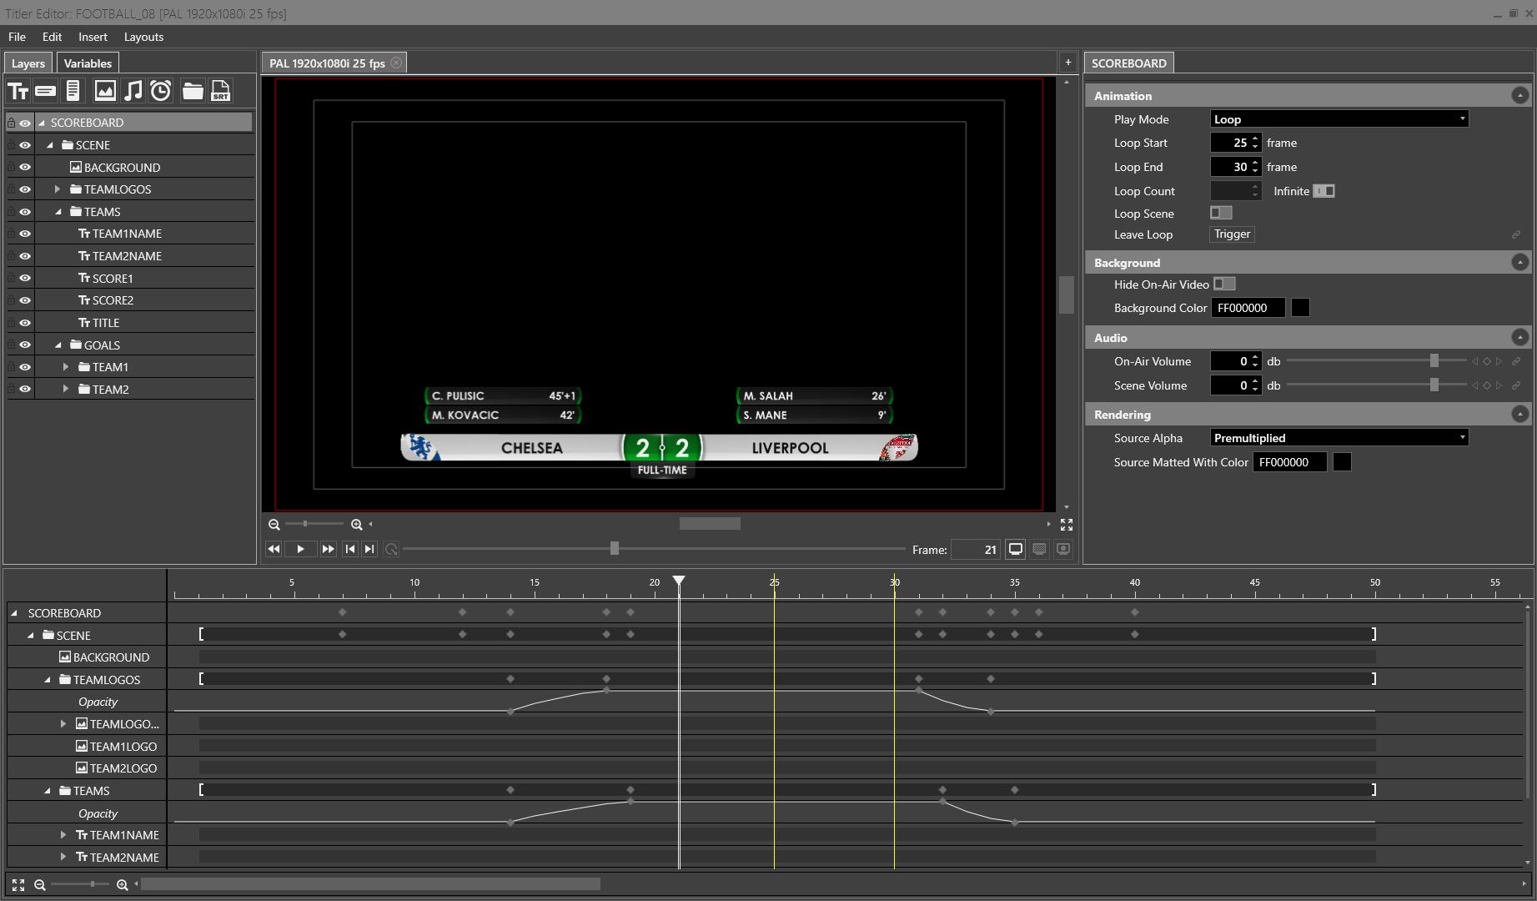Close the PAL 1920x1080i 25 fps tab
This screenshot has height=901, width=1537.
tap(396, 63)
